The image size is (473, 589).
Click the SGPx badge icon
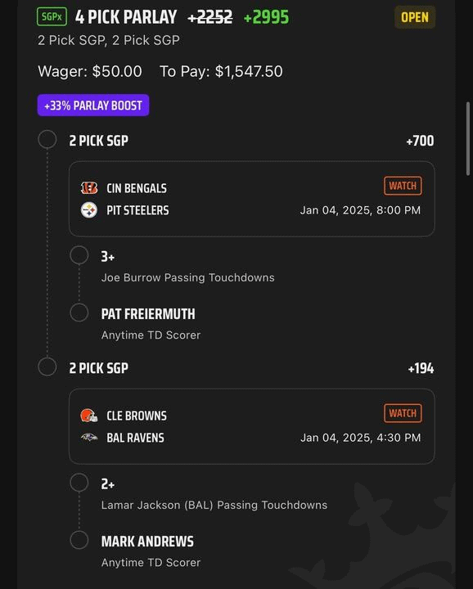tap(52, 16)
